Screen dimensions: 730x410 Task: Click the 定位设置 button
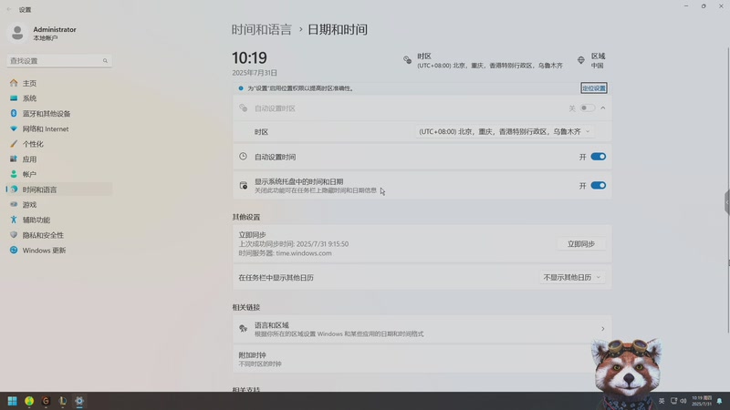click(594, 87)
